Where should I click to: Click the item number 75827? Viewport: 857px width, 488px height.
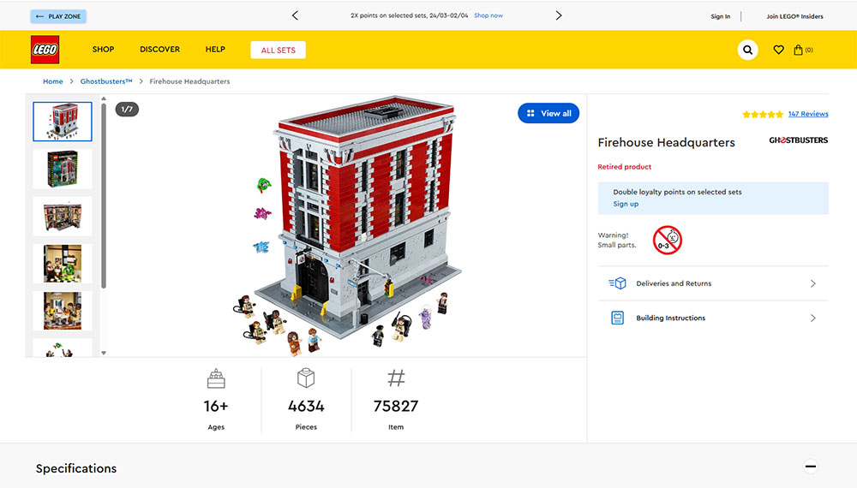[x=396, y=406]
